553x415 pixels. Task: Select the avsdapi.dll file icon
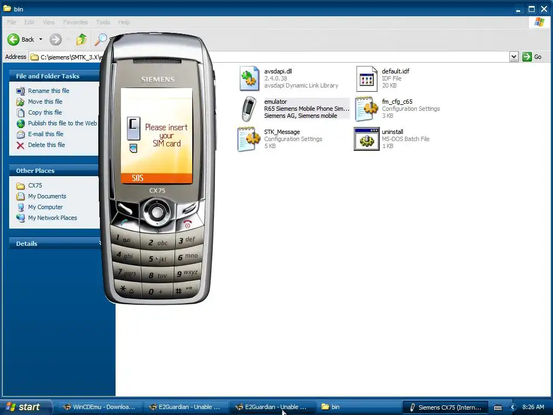pyautogui.click(x=249, y=78)
